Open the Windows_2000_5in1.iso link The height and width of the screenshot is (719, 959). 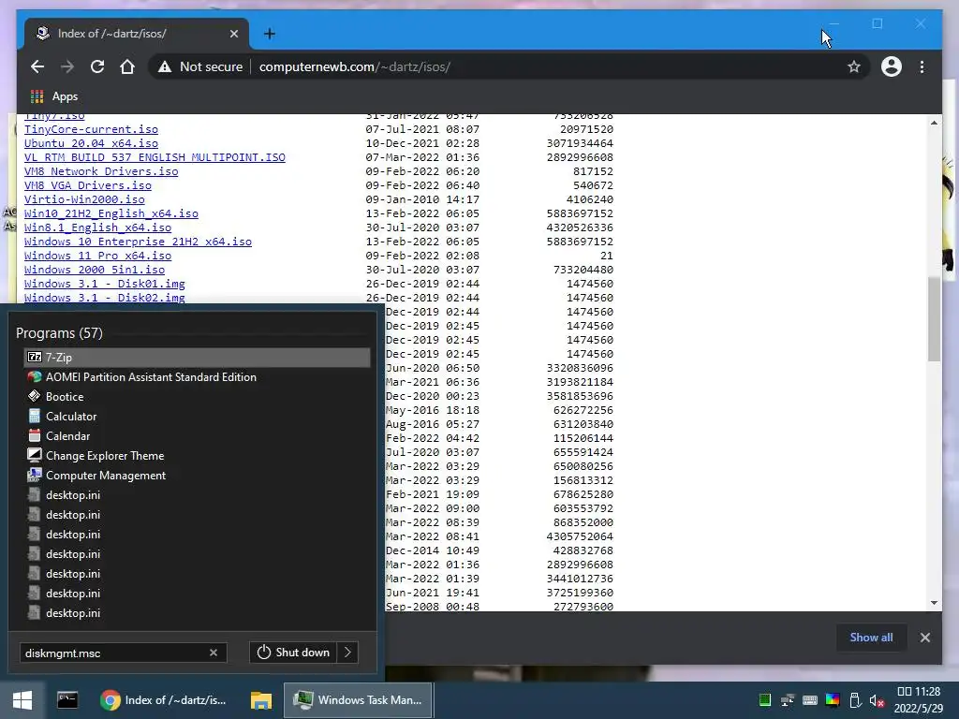click(95, 270)
